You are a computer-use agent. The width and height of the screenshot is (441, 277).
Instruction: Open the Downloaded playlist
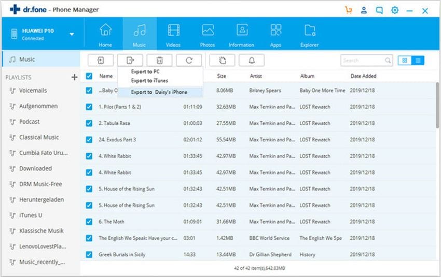point(35,168)
